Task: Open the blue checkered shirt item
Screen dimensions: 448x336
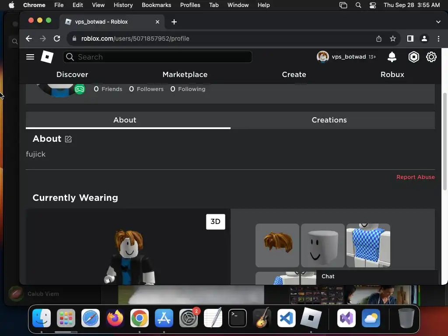Action: pyautogui.click(x=368, y=245)
